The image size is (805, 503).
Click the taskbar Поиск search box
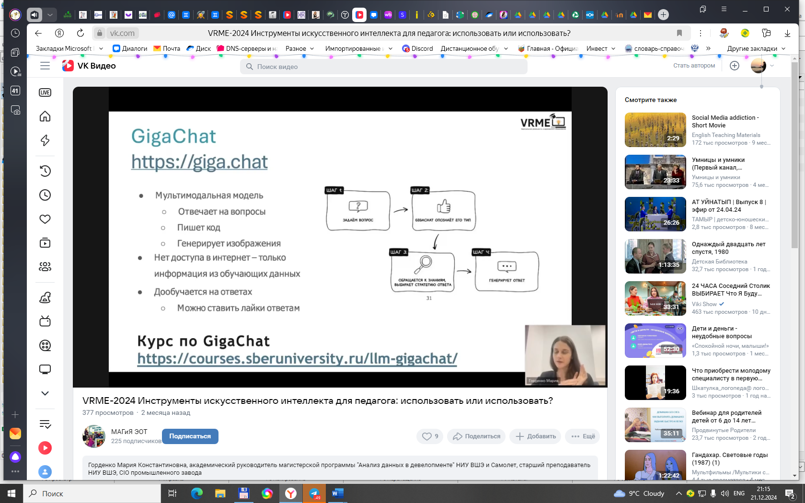coord(92,493)
